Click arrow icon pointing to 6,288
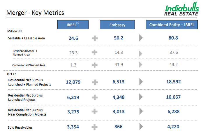Image resolution: width=201 pixels, height=131 pixels. pyautogui.click(x=141, y=111)
